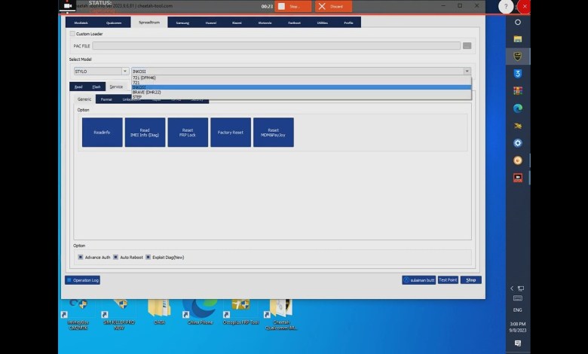Click the Reset FRP Lock button
This screenshot has width=588, height=354.
click(188, 132)
